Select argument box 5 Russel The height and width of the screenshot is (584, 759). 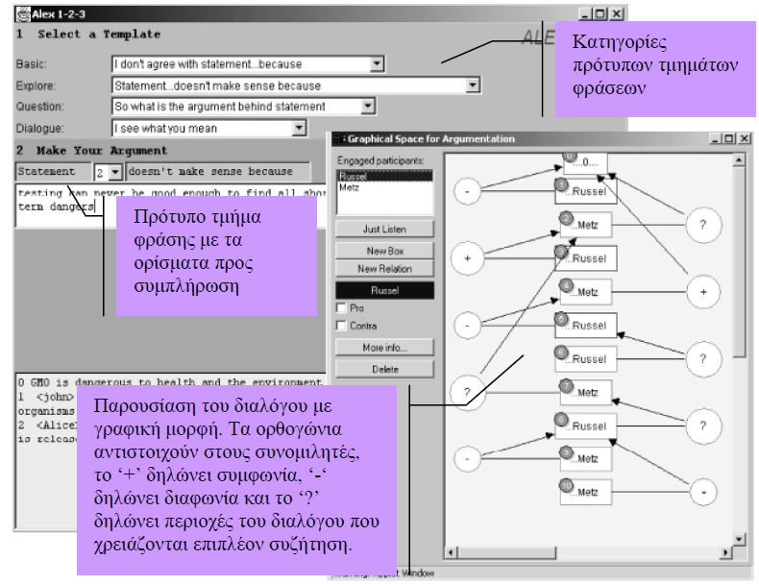click(586, 326)
